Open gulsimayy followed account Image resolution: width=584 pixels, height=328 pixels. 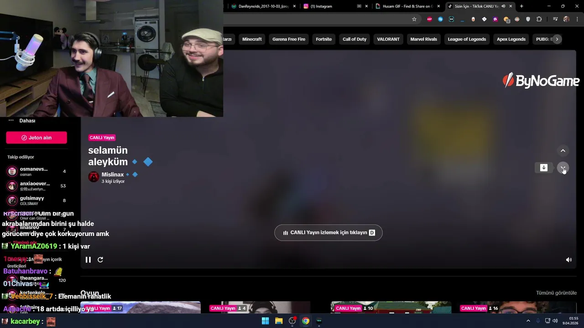(36, 200)
